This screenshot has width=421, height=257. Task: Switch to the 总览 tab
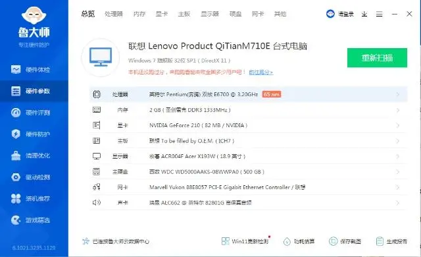(88, 14)
